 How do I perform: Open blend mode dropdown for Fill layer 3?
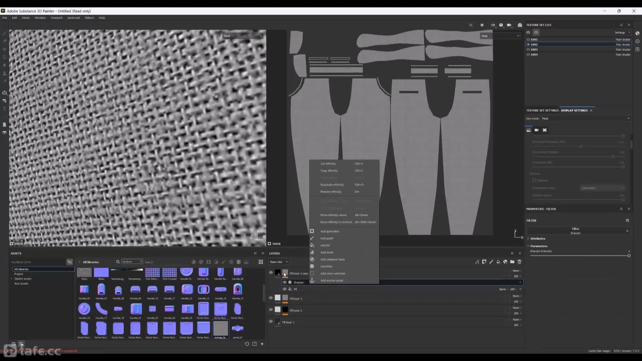pyautogui.click(x=517, y=296)
